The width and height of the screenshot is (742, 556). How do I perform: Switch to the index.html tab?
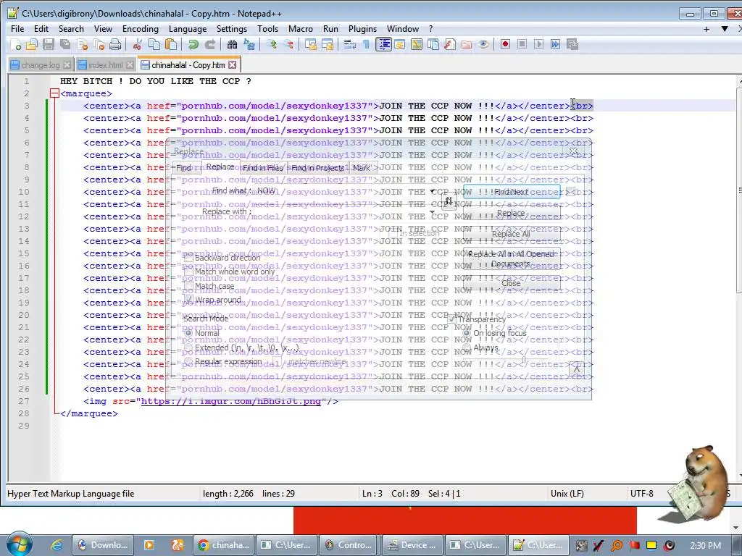[x=105, y=64]
